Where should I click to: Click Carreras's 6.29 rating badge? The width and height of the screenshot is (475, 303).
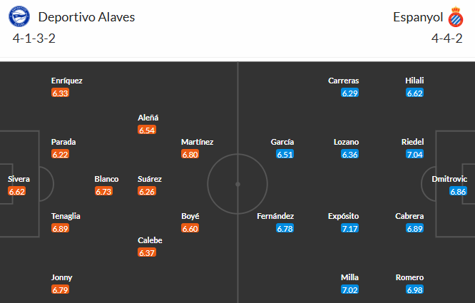click(x=349, y=93)
